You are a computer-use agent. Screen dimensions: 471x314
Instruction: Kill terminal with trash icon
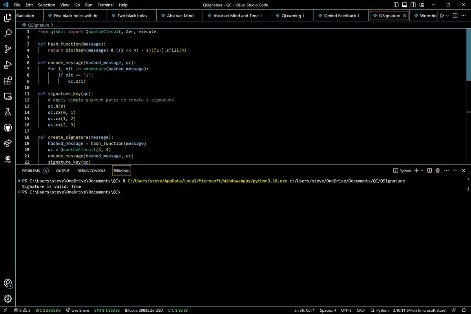(438, 171)
